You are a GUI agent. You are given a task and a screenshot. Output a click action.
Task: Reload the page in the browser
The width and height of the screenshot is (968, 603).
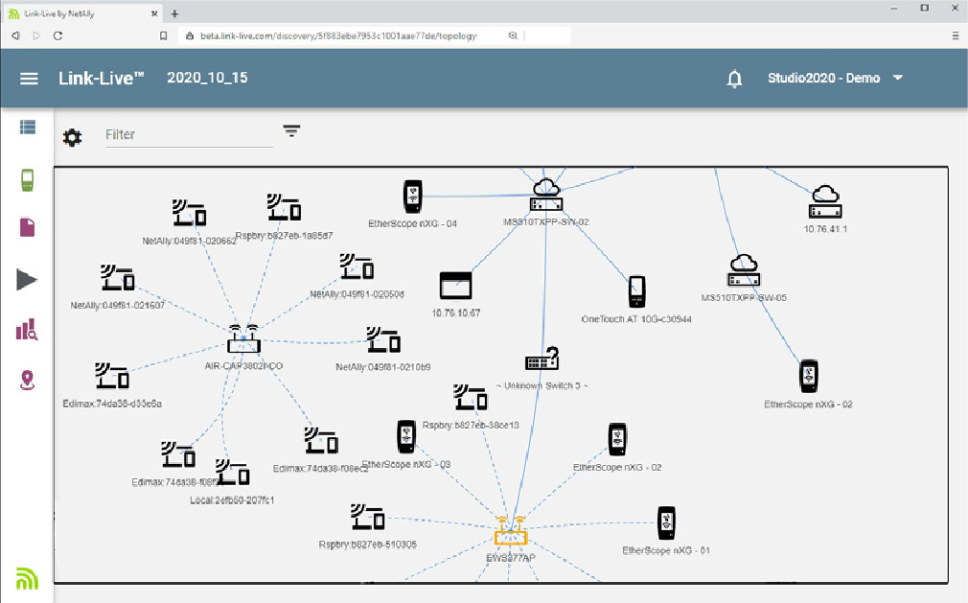tap(58, 35)
